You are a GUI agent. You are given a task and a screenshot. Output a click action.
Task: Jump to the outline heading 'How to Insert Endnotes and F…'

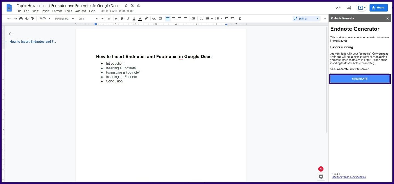33,42
